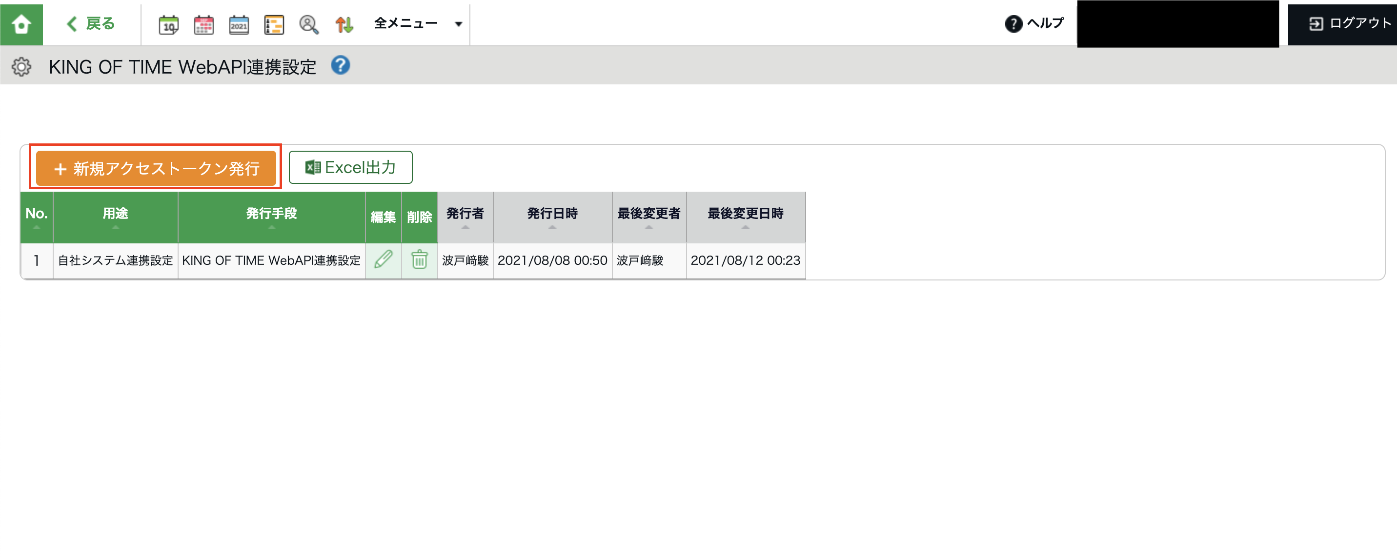Screen dimensions: 1397x557
Task: Open the employee schedule chart icon
Action: click(274, 24)
